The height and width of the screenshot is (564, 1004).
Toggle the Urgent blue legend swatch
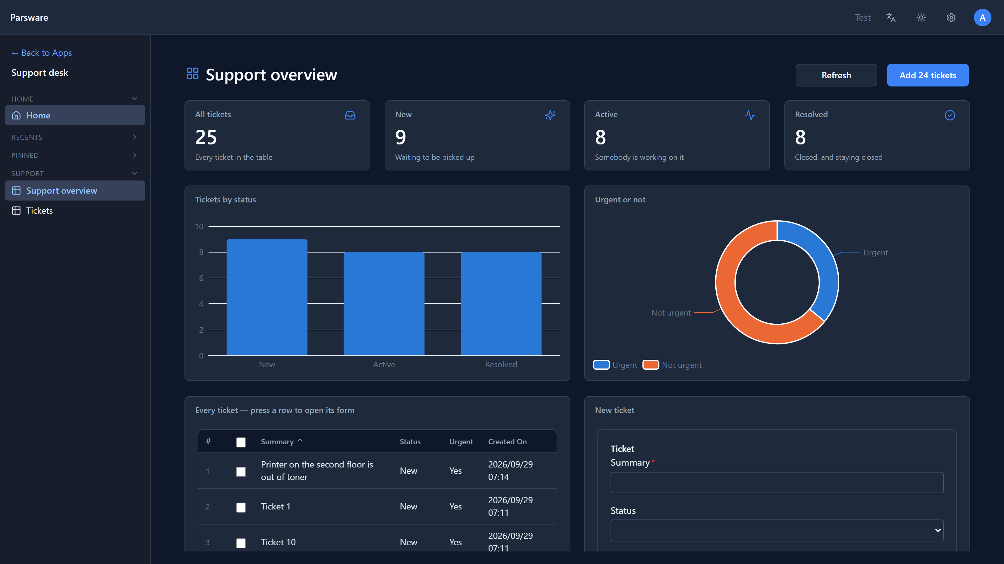(601, 365)
